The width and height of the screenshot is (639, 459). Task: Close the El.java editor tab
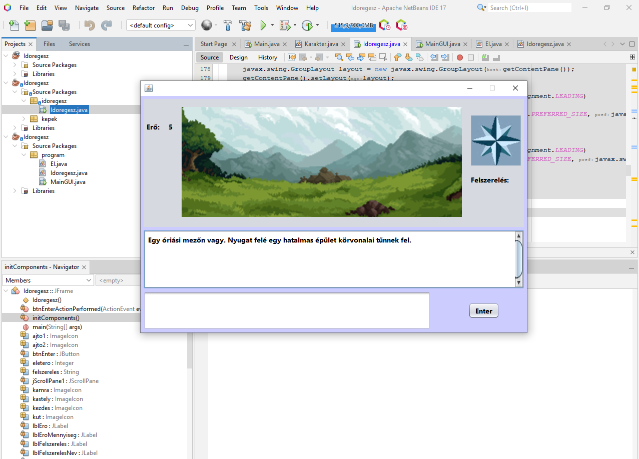click(506, 44)
